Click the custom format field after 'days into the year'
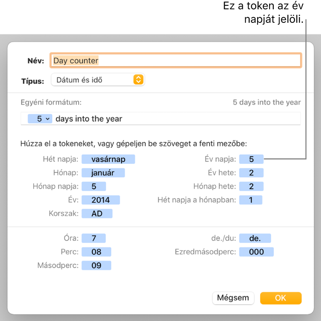This screenshot has height=321, width=321. (211, 119)
